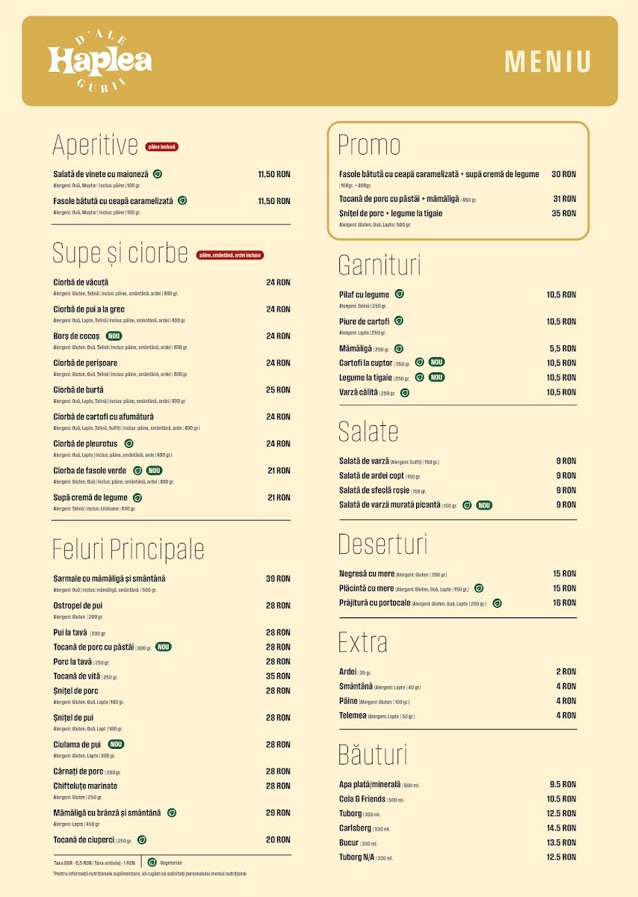Screen dimensions: 638x897
Task: Select the NOU badge next to Ciulama de pui
Action: point(116,745)
